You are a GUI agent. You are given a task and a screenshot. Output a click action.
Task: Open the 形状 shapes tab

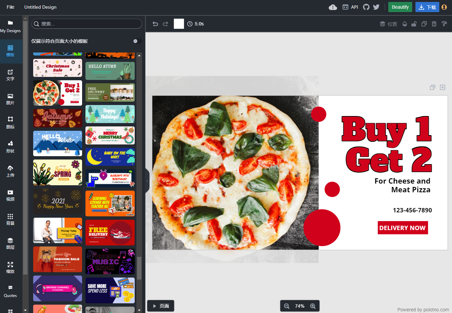[10, 147]
